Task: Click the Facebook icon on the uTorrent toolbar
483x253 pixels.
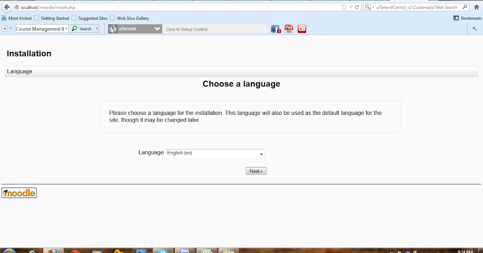Action: point(276,29)
